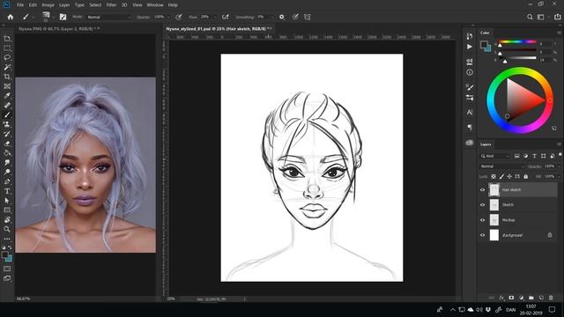Click the foreground color swatch in Color panel

(484, 45)
